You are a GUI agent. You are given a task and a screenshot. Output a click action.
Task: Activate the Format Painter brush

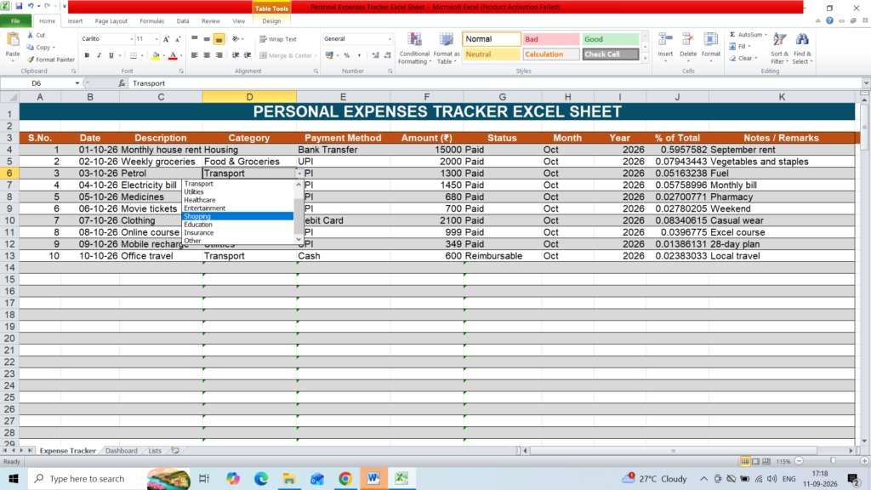click(50, 60)
